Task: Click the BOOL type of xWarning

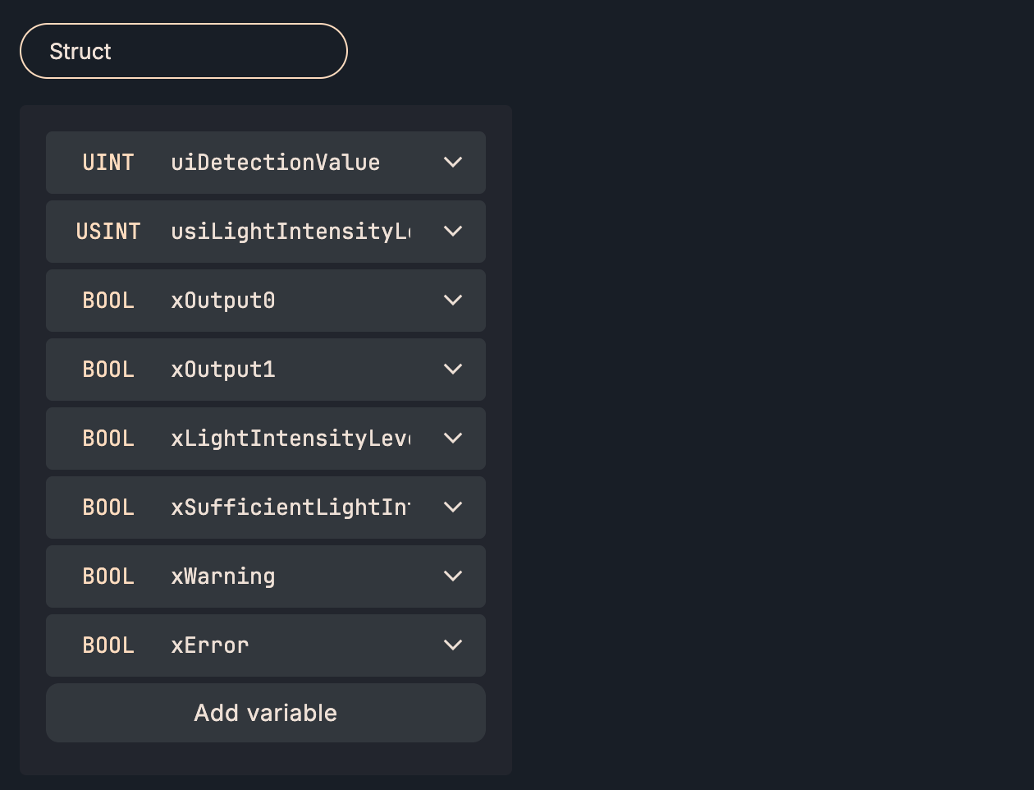Action: 108,576
